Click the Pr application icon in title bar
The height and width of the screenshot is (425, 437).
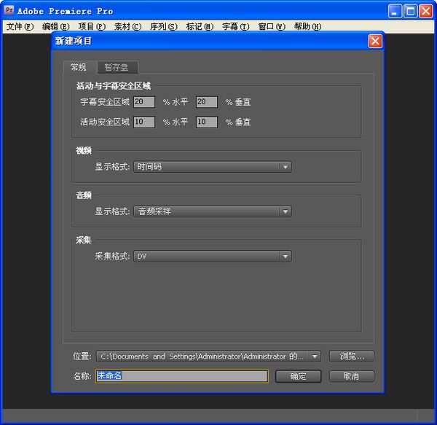[x=9, y=10]
